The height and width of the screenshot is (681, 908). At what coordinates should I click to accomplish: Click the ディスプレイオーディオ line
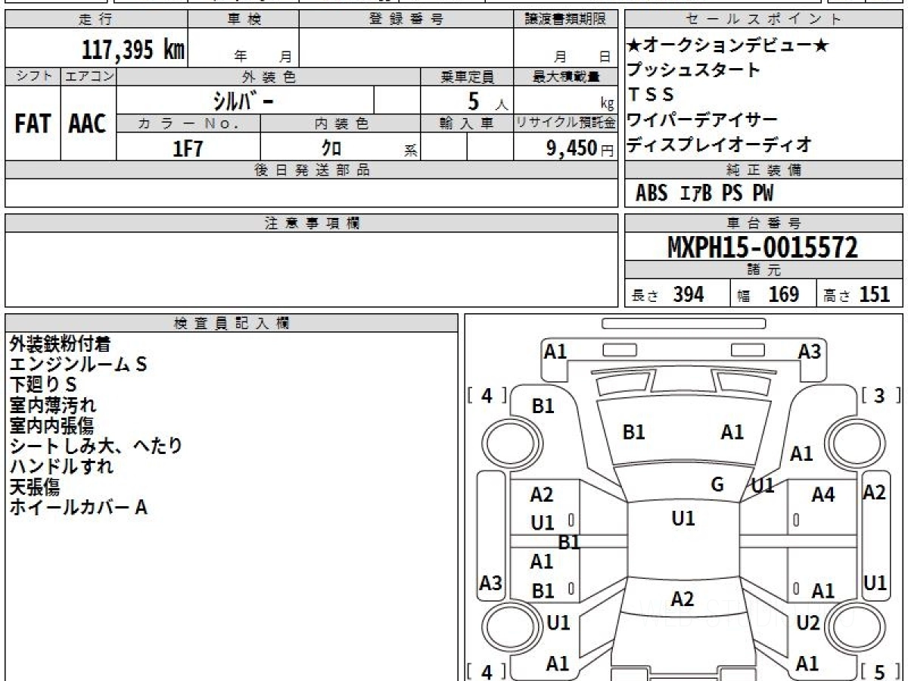tap(720, 144)
